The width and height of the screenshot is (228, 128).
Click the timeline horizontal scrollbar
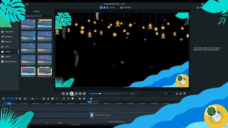click(x=76, y=124)
